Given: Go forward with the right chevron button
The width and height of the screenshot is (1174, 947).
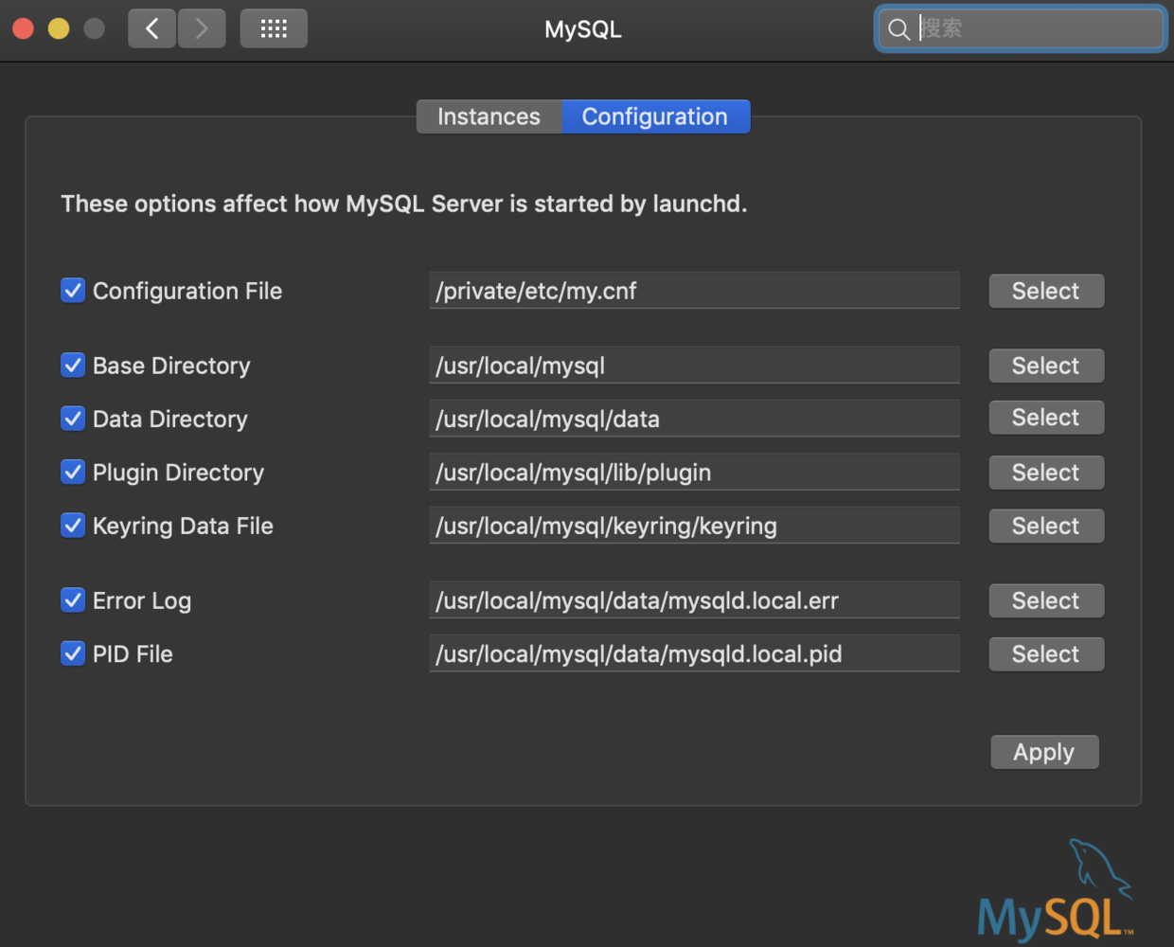Looking at the screenshot, I should [x=202, y=28].
